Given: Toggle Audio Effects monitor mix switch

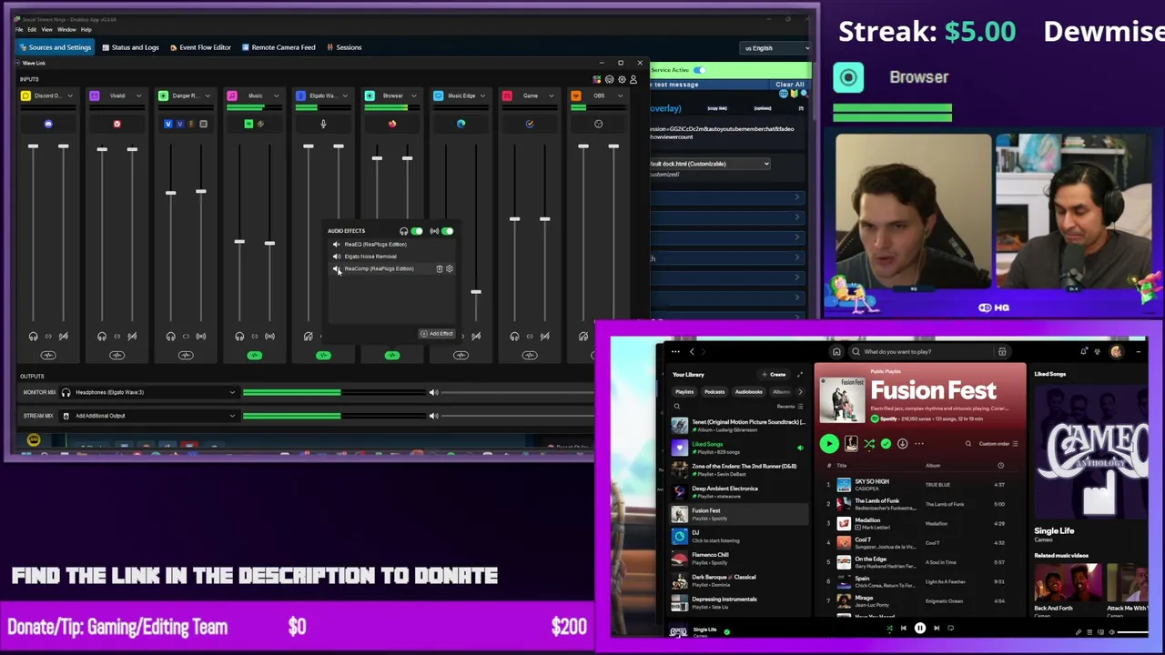Looking at the screenshot, I should coord(416,231).
